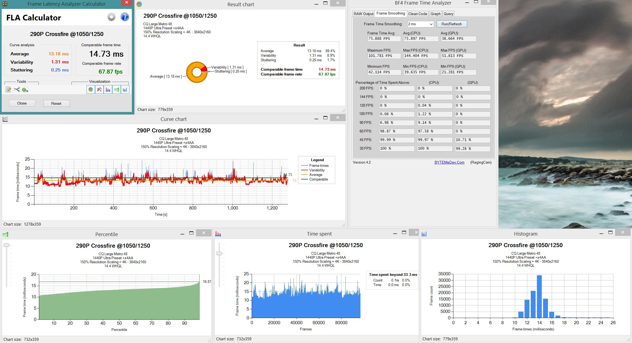Open the BYTEMeDev.Com link
The width and height of the screenshot is (632, 343).
(x=449, y=162)
